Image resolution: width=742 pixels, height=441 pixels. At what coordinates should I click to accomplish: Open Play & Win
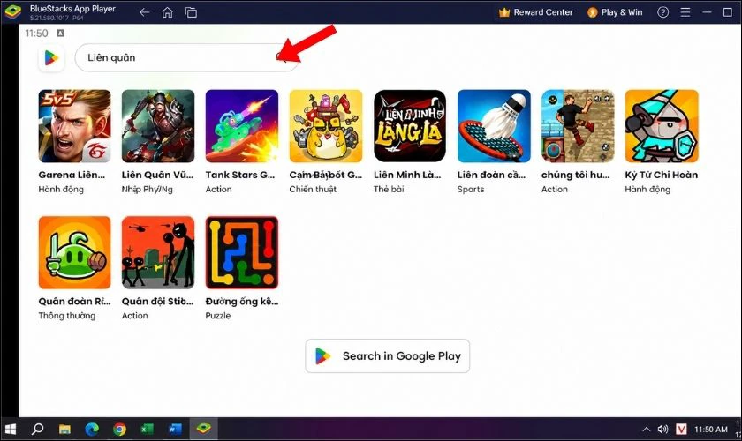click(615, 12)
